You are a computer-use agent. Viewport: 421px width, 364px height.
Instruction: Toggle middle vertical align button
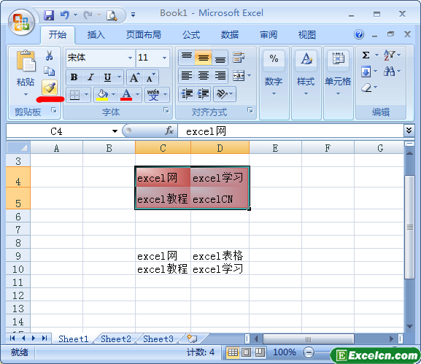tap(204, 58)
